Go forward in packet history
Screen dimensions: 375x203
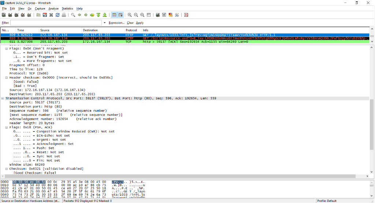[86, 15]
